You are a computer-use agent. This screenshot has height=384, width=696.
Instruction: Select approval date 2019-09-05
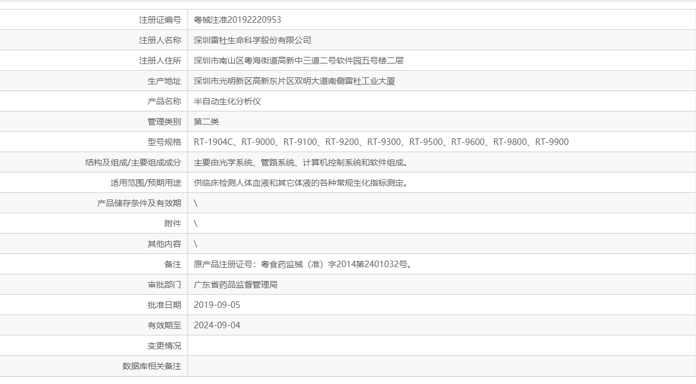(x=217, y=305)
